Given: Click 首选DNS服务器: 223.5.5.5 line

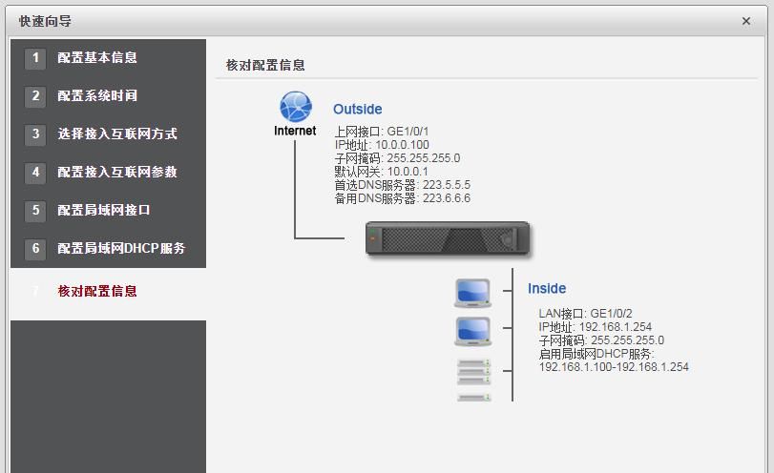Looking at the screenshot, I should (x=403, y=185).
